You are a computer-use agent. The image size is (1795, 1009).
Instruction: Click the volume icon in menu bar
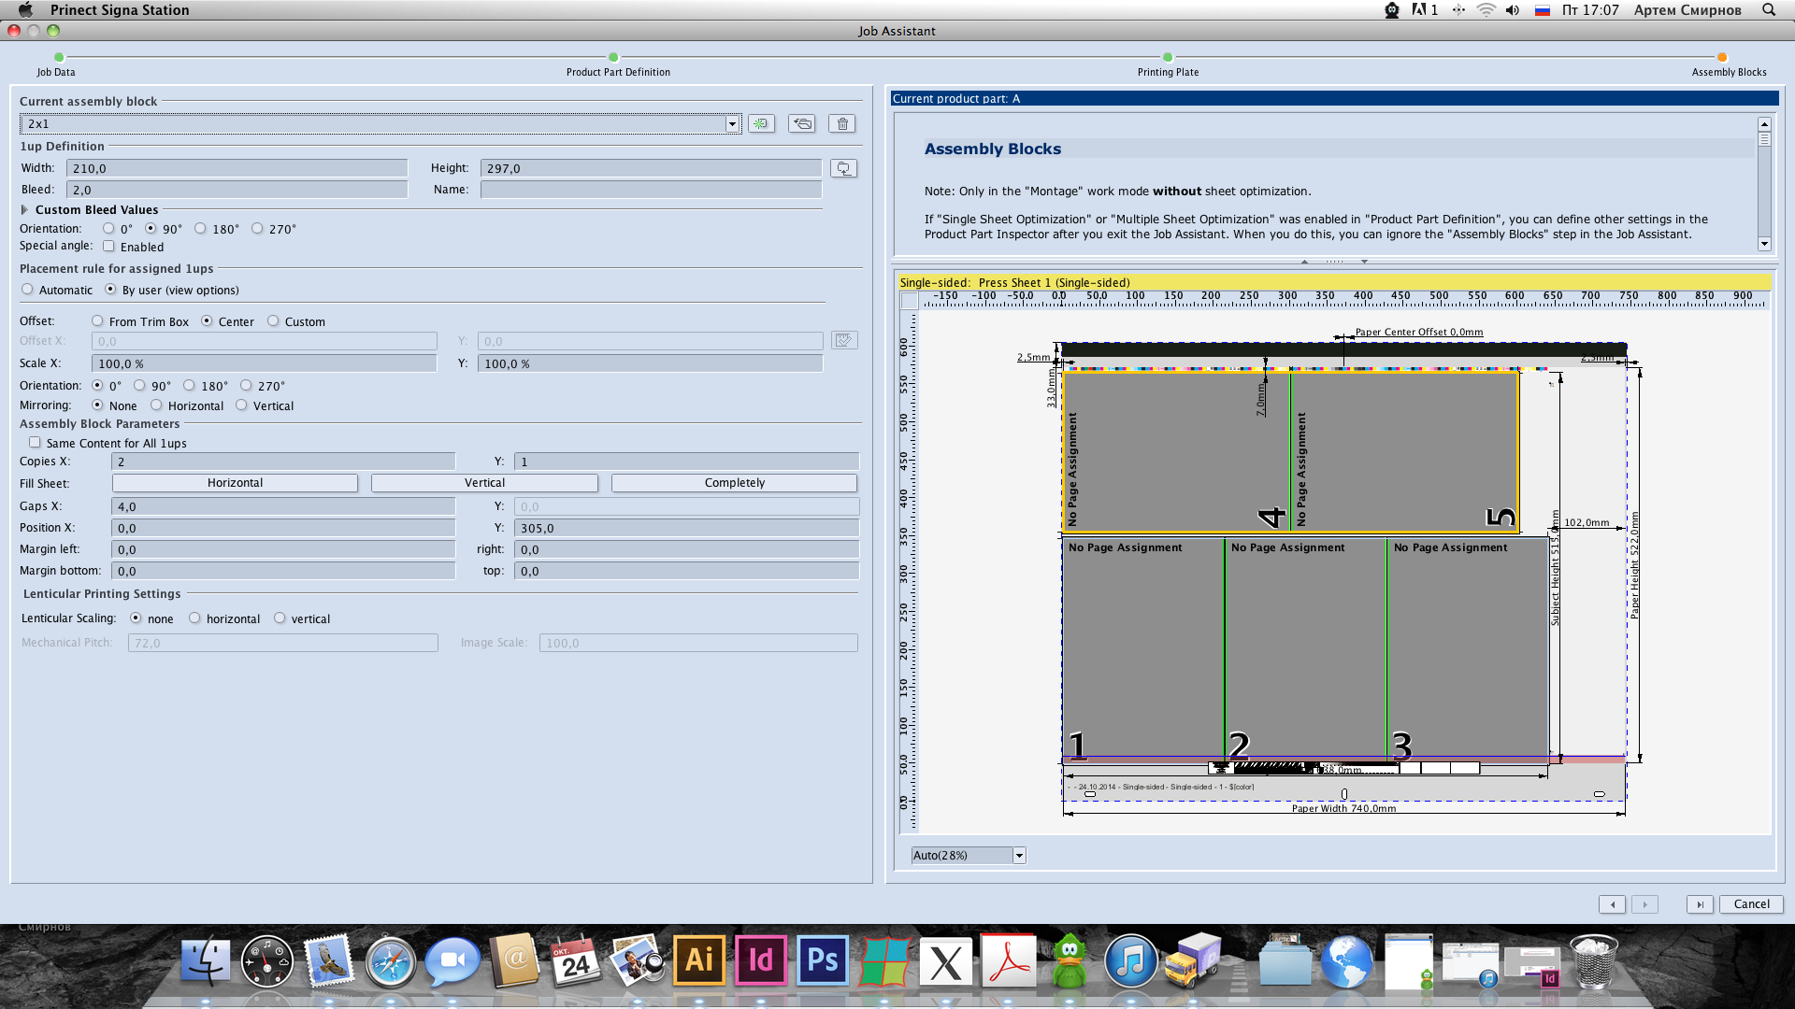click(1513, 9)
